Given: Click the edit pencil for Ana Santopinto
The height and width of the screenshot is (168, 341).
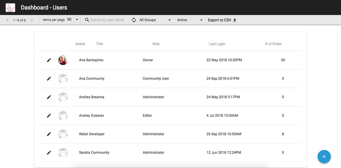Looking at the screenshot, I should [x=49, y=60].
